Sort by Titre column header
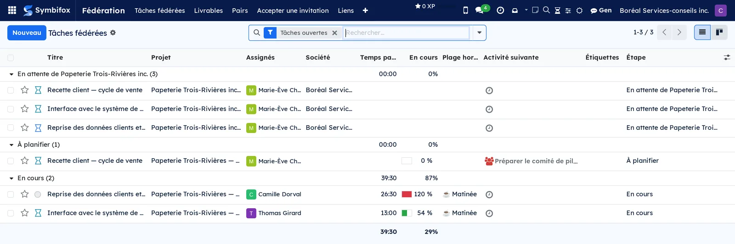This screenshot has width=735, height=244. pos(55,57)
